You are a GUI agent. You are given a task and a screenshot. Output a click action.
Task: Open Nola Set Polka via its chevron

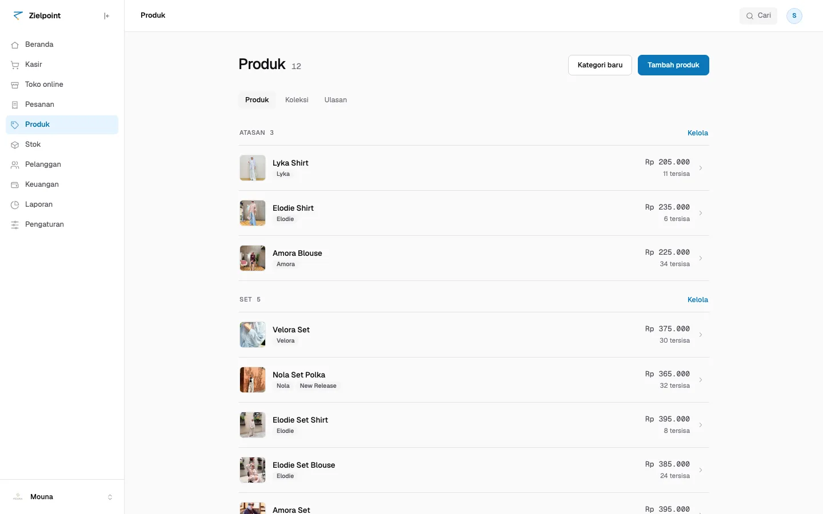point(701,380)
